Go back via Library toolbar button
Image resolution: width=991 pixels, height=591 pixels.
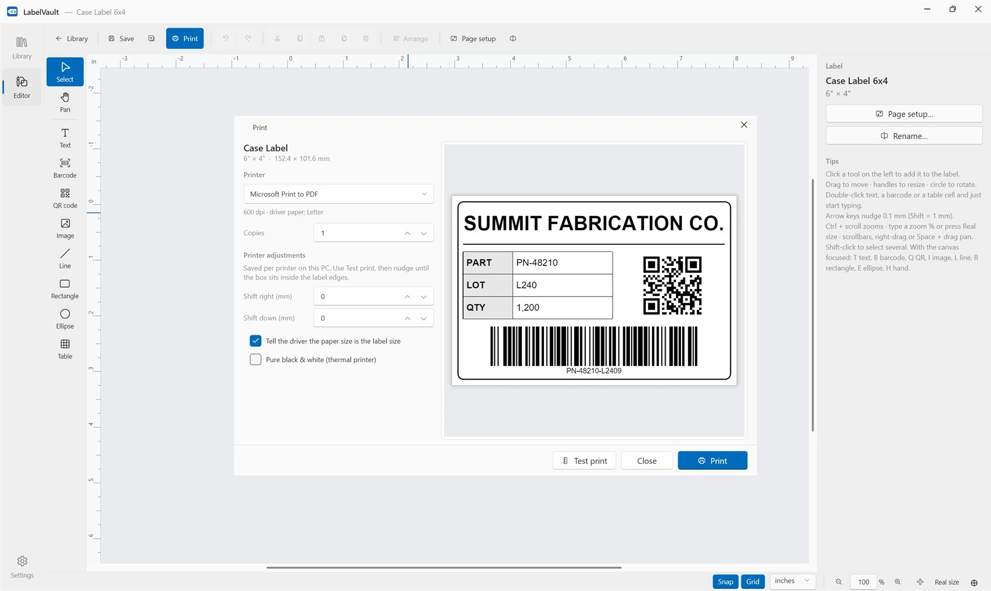coord(72,39)
